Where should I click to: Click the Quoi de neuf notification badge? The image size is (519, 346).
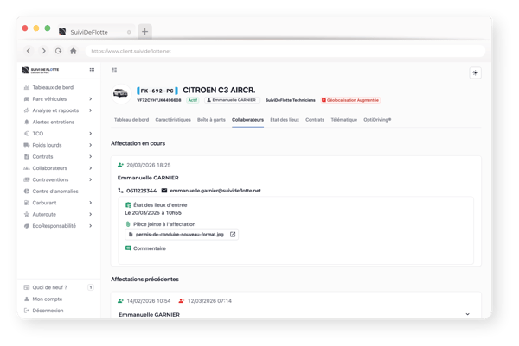pos(90,287)
